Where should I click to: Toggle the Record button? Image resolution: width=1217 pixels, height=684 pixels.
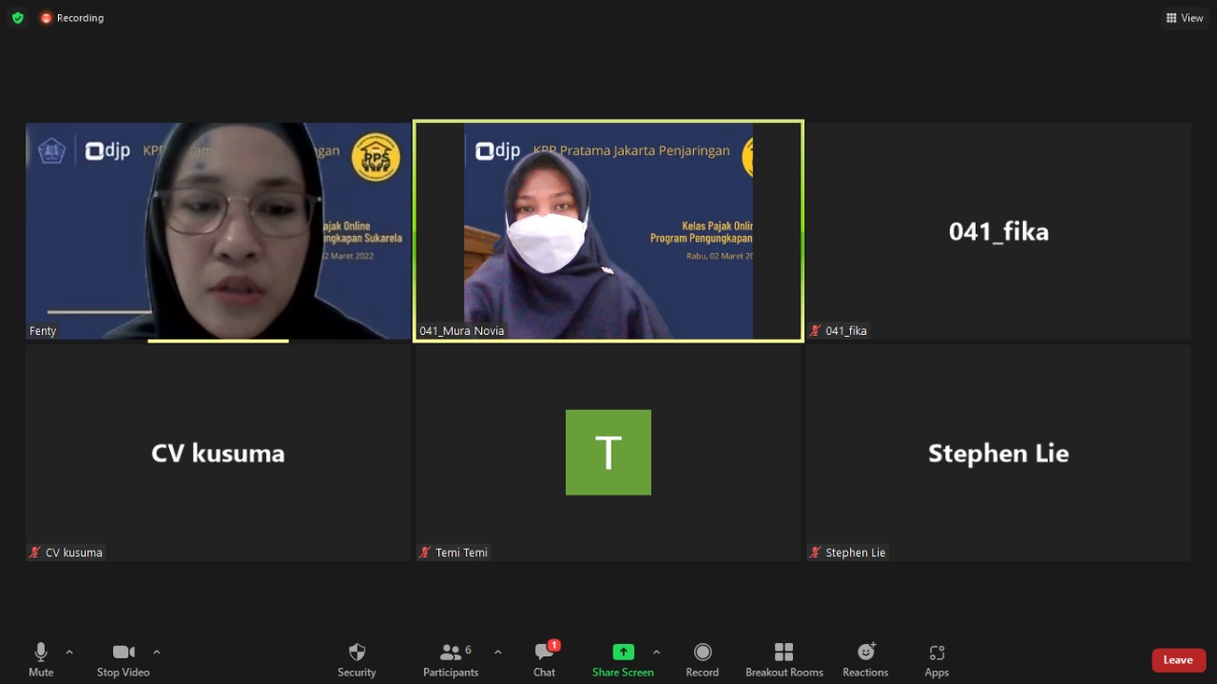(x=703, y=653)
